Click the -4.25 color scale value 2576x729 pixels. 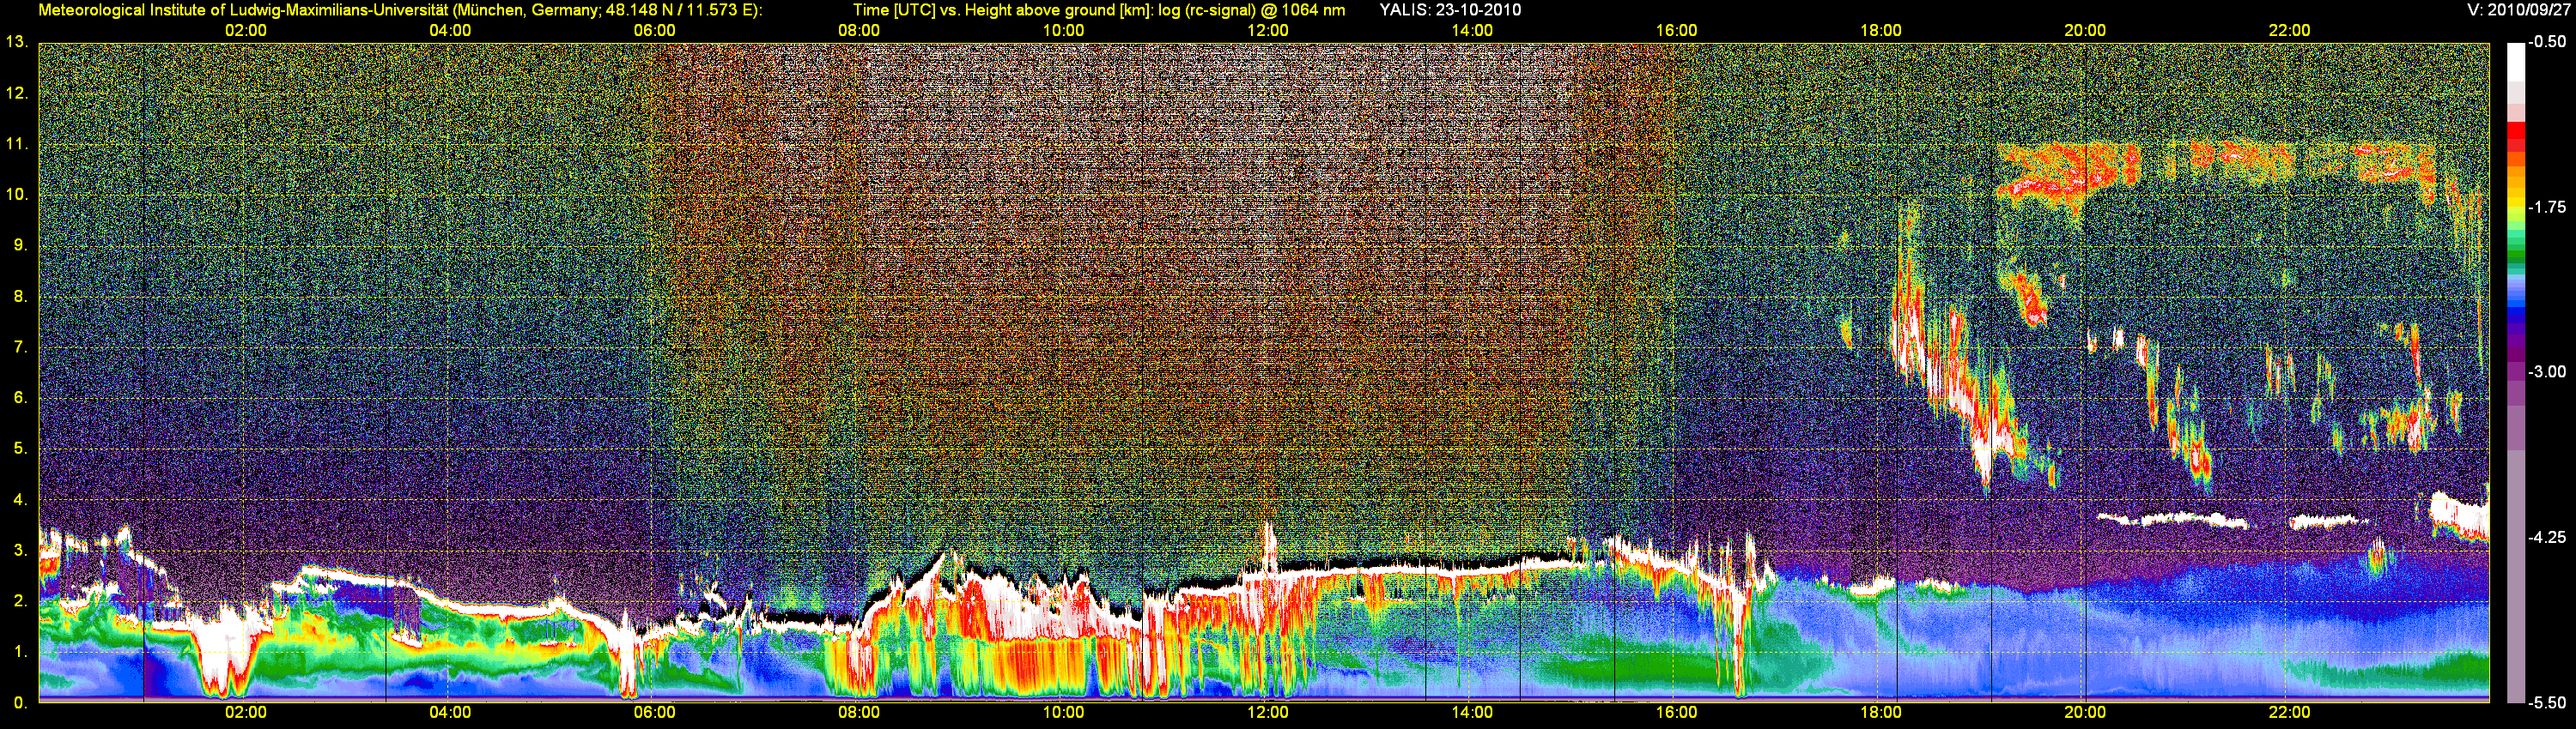pyautogui.click(x=2547, y=537)
